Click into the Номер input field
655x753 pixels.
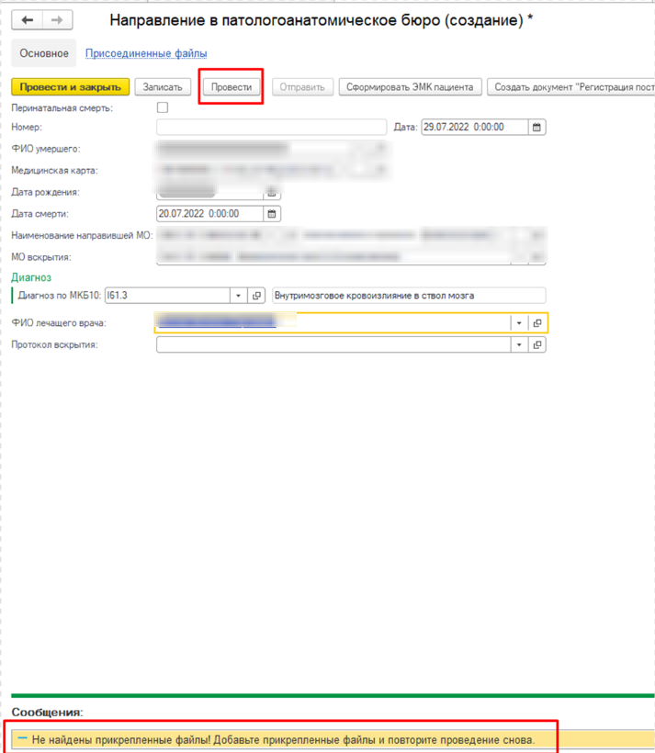coord(271,128)
